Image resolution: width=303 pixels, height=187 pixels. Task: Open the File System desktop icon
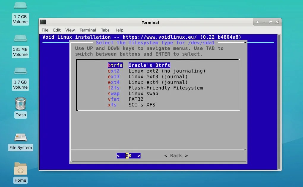pos(20,142)
